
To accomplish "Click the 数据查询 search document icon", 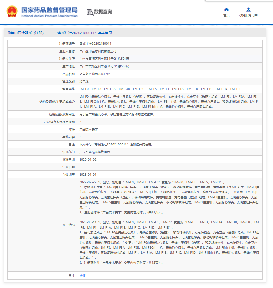I will point(90,12).
